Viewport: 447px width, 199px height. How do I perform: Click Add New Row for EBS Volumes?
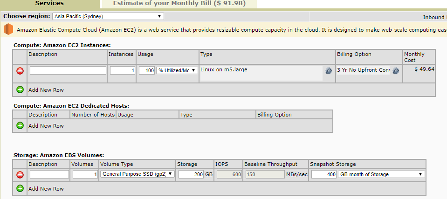[x=46, y=189]
